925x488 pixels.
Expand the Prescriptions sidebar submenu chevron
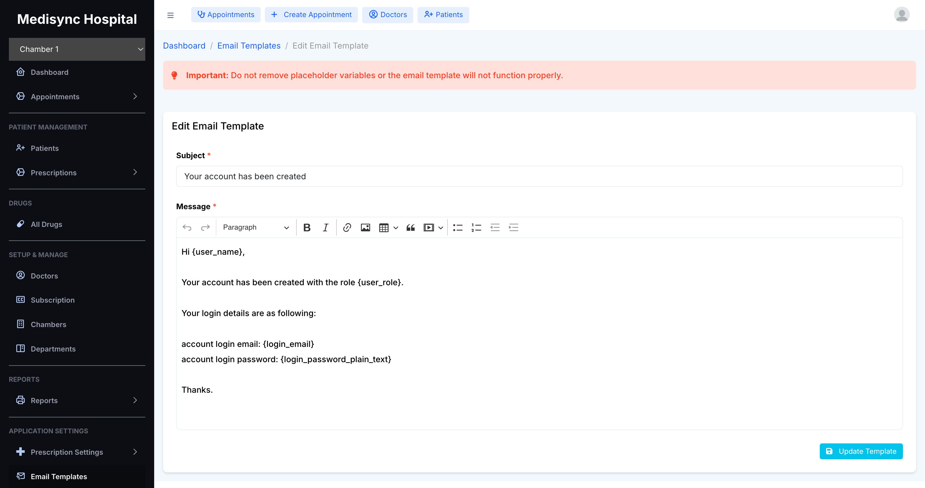point(135,173)
